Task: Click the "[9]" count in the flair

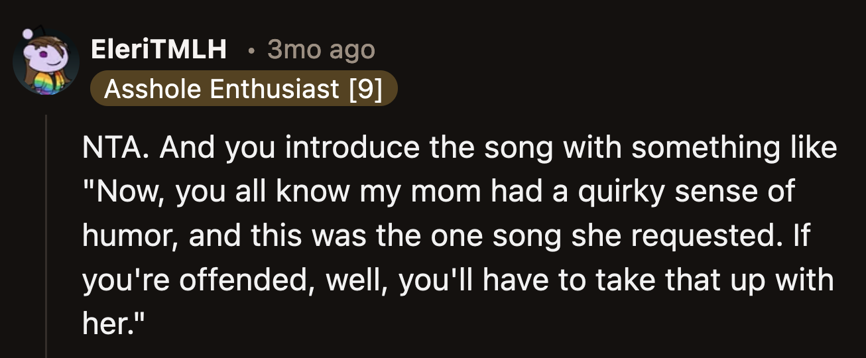Action: [365, 89]
